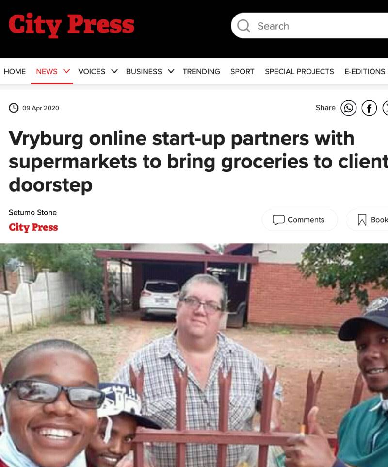This screenshot has height=467, width=388.
Task: Share article via WhatsApp icon
Action: pyautogui.click(x=348, y=108)
